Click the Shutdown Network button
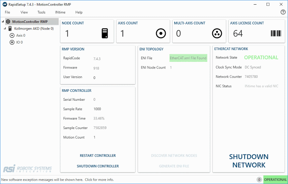The height and width of the screenshot is (184, 288). click(249, 161)
